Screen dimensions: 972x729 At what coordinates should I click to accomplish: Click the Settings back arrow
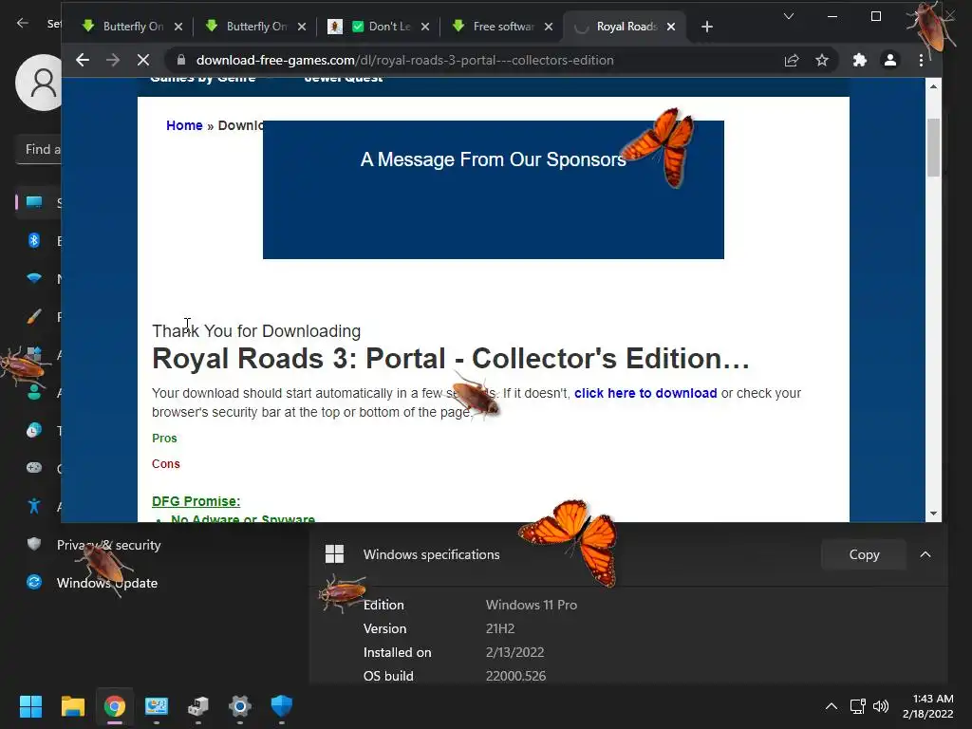pyautogui.click(x=23, y=24)
